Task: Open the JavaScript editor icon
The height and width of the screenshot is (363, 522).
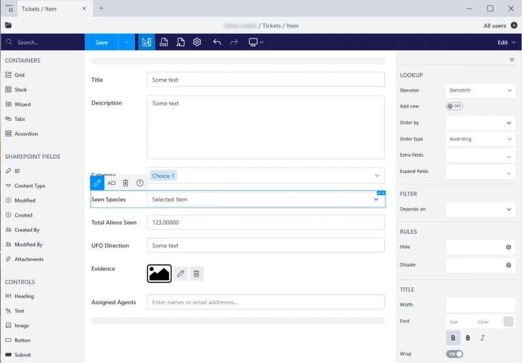Action: [181, 42]
